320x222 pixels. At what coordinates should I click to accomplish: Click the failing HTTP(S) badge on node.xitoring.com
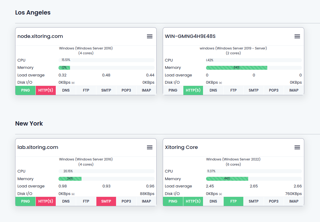pyautogui.click(x=45, y=90)
